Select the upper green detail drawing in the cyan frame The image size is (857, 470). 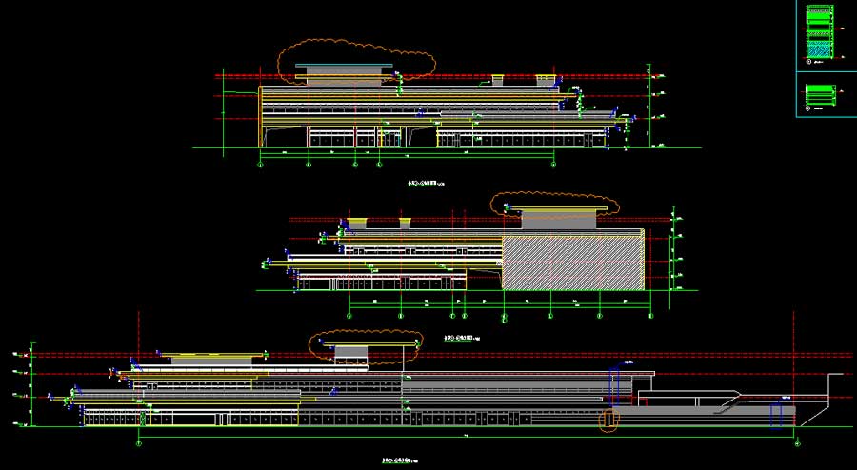pyautogui.click(x=821, y=32)
